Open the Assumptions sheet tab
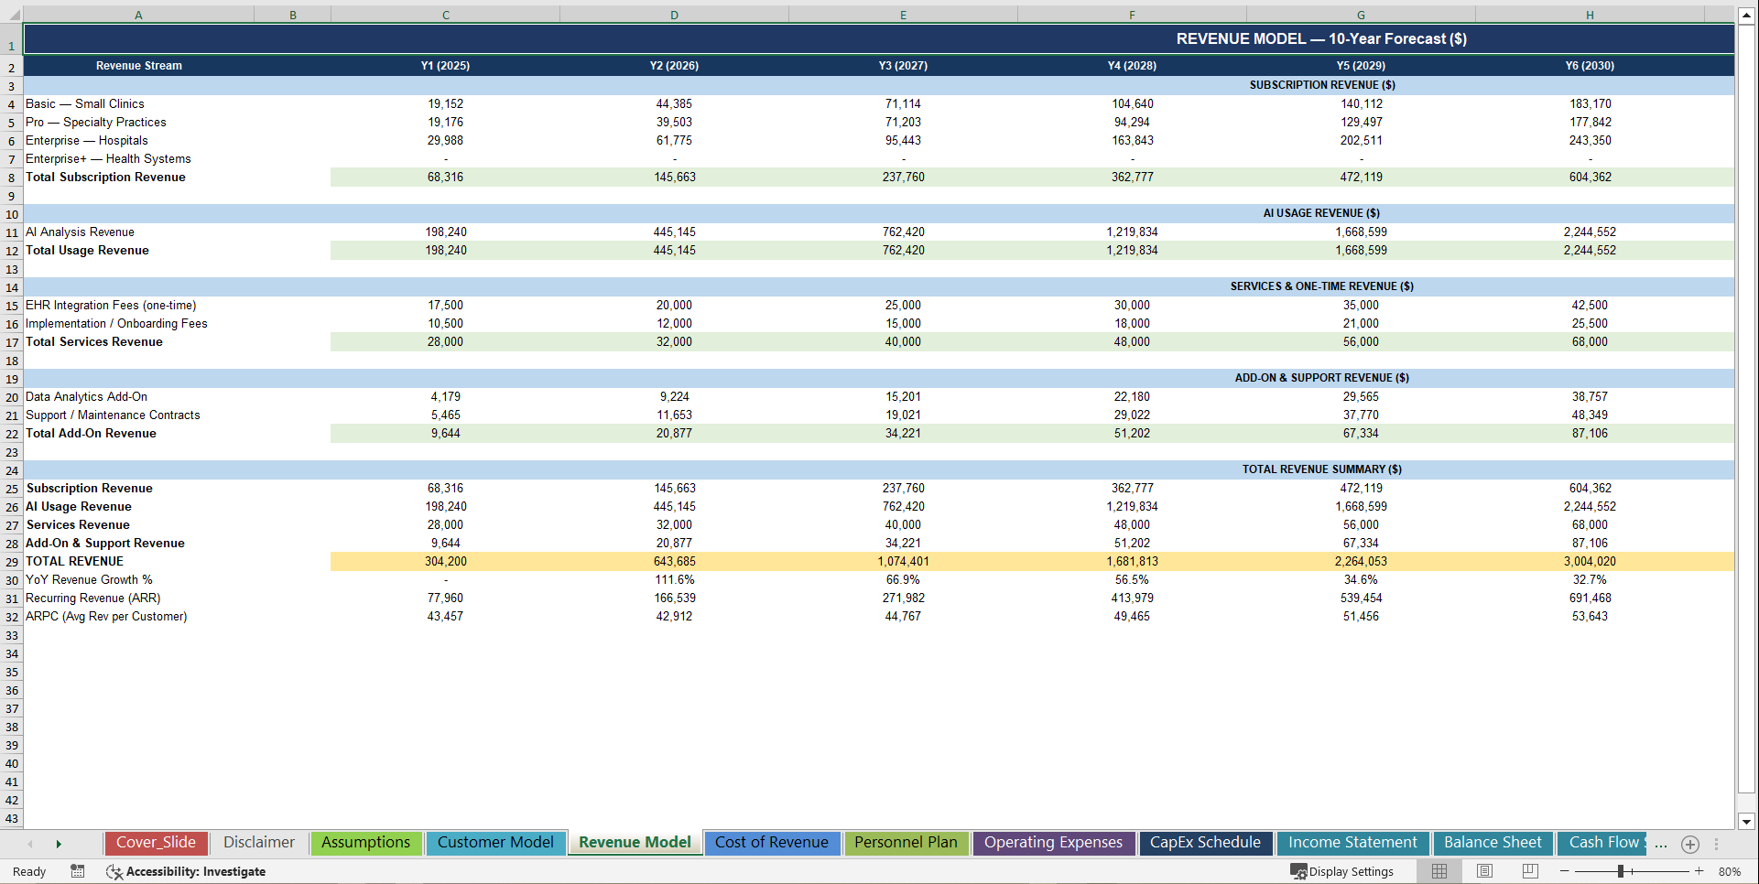Viewport: 1759px width, 884px height. 365,842
